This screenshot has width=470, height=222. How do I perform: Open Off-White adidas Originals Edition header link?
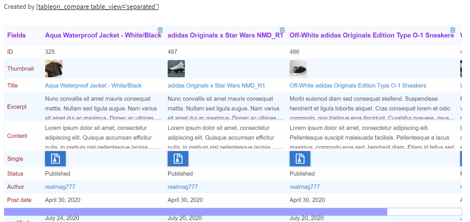pos(372,35)
